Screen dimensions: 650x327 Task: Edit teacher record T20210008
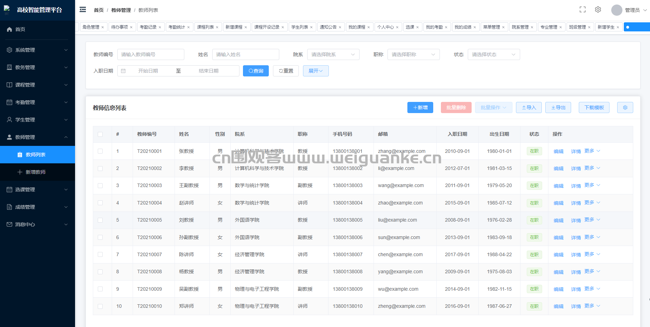(x=558, y=272)
